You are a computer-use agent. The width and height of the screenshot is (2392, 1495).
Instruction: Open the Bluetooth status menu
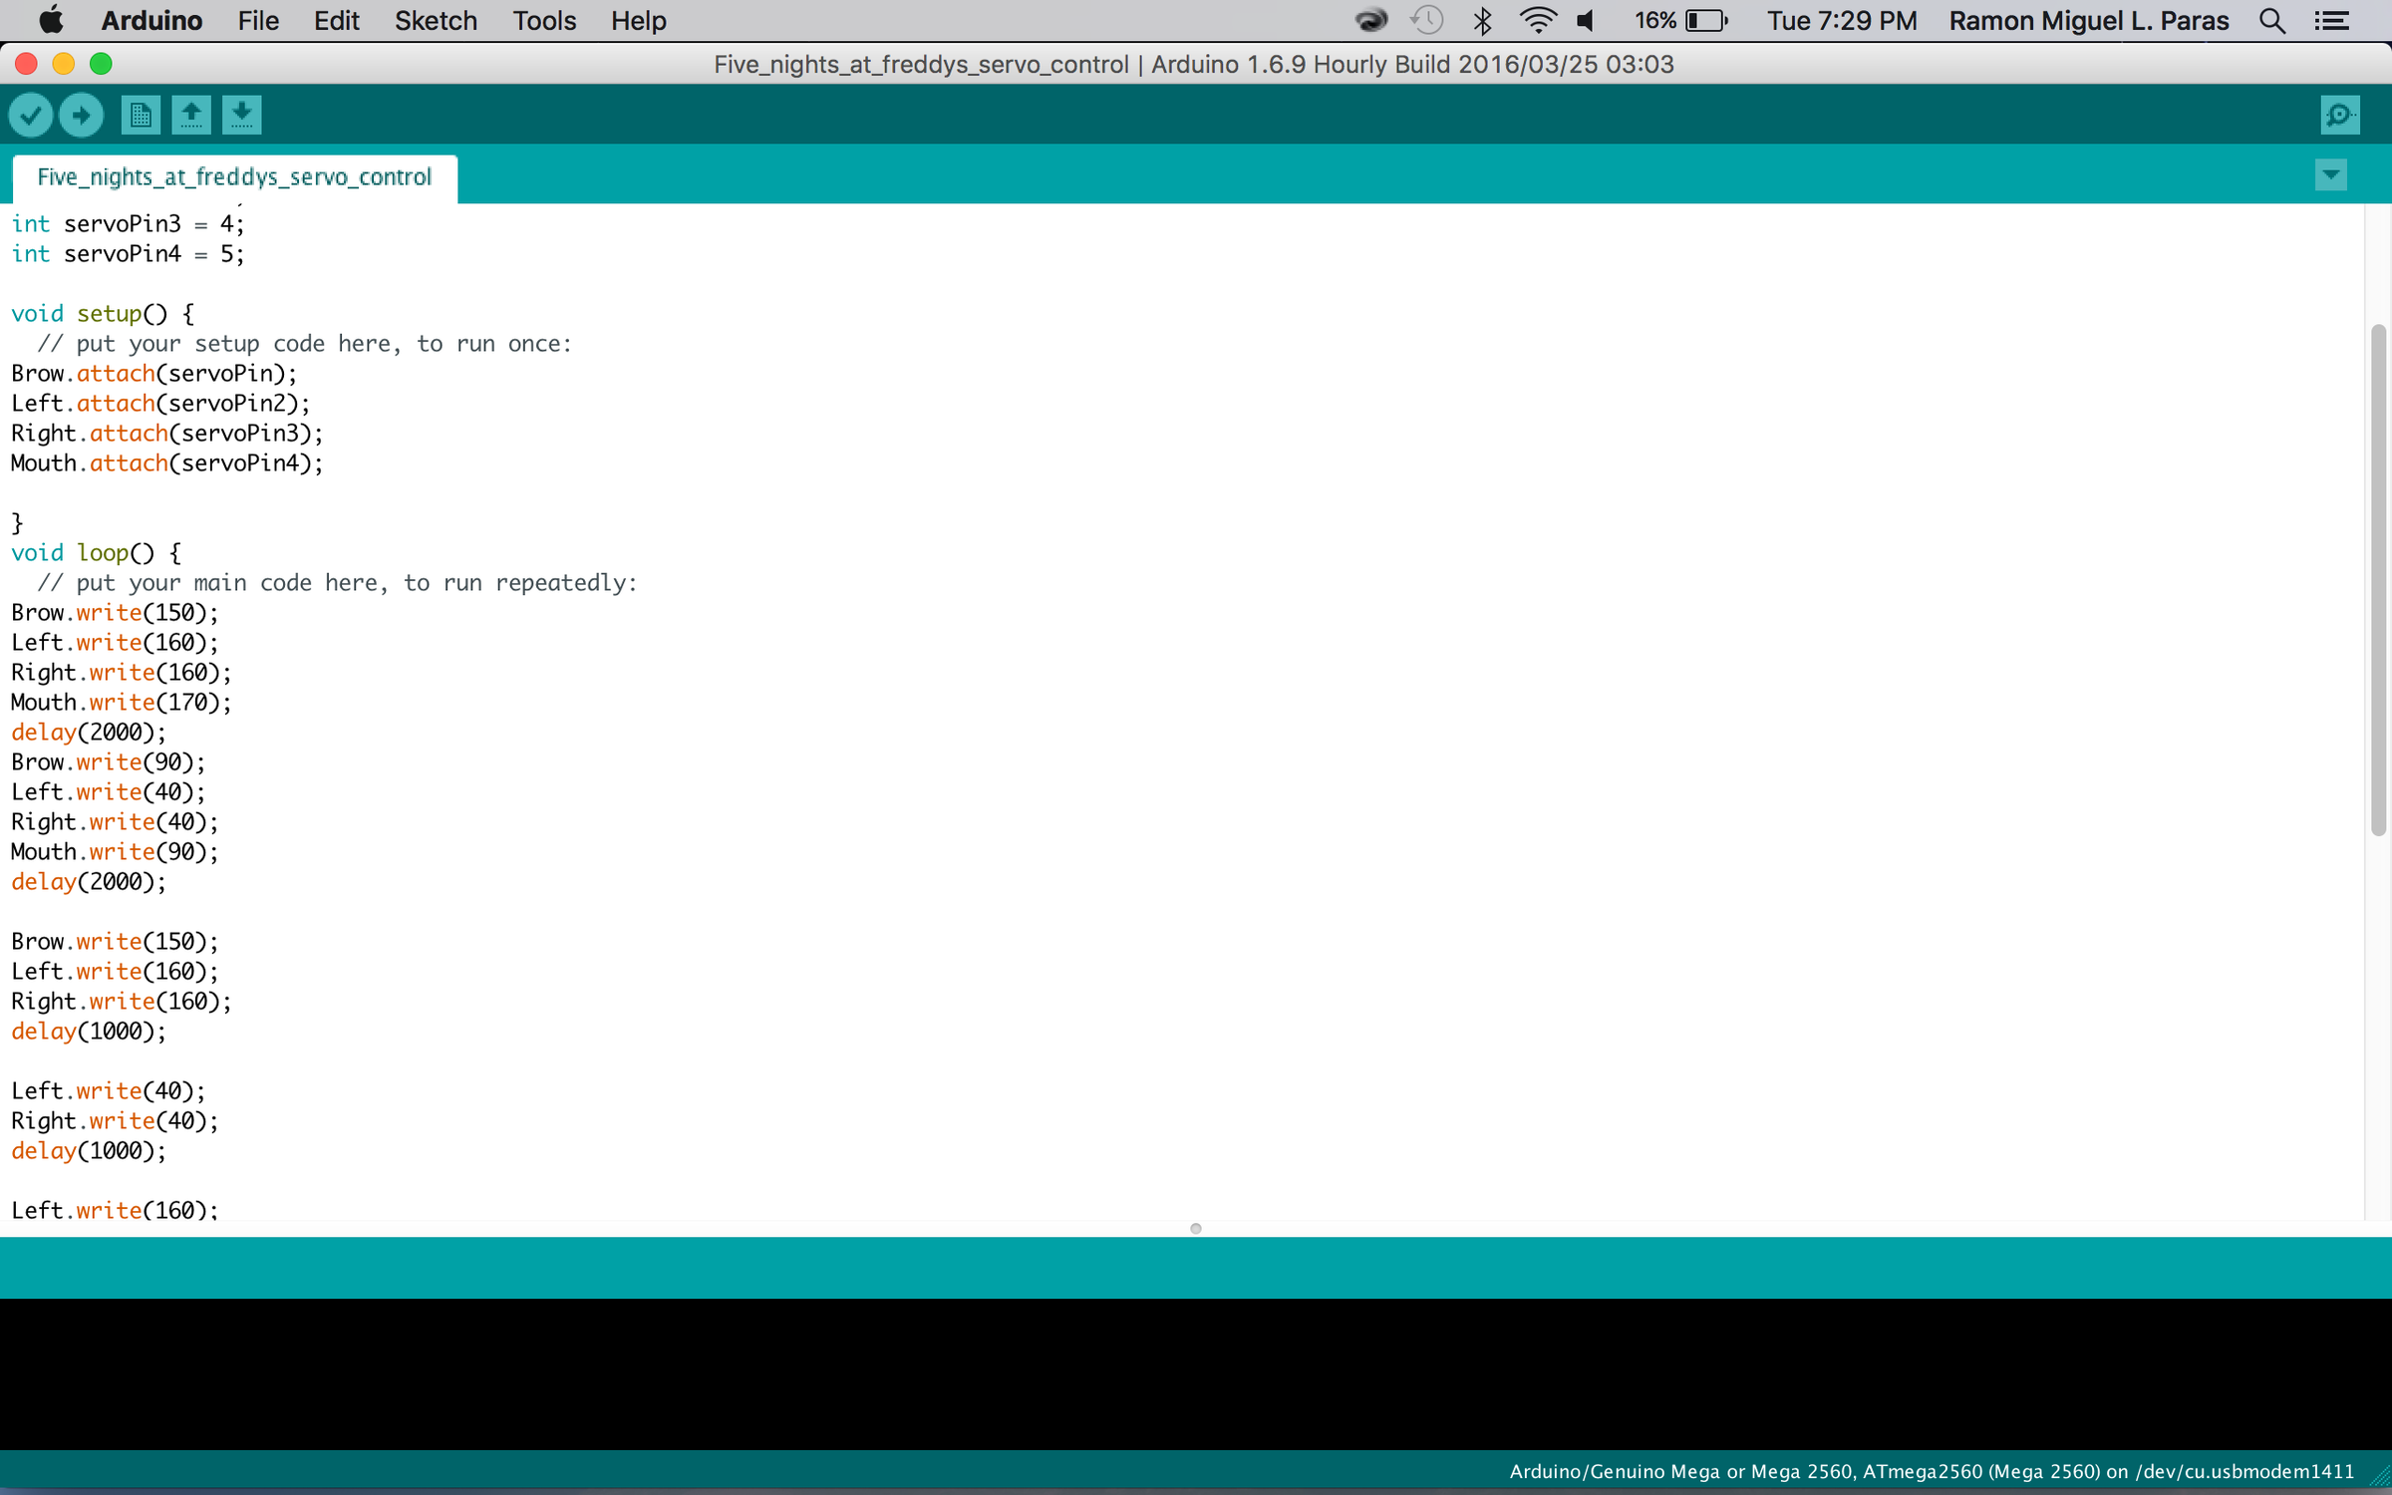coord(1482,21)
